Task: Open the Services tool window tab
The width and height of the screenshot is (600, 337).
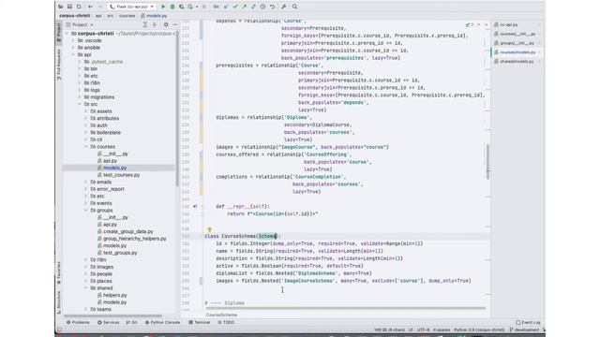Action: pyautogui.click(x=109, y=322)
